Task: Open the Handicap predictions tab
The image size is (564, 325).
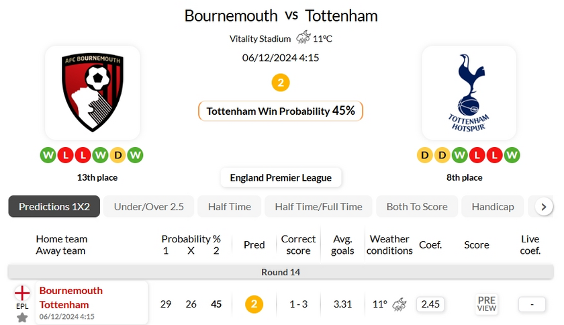Action: click(492, 207)
